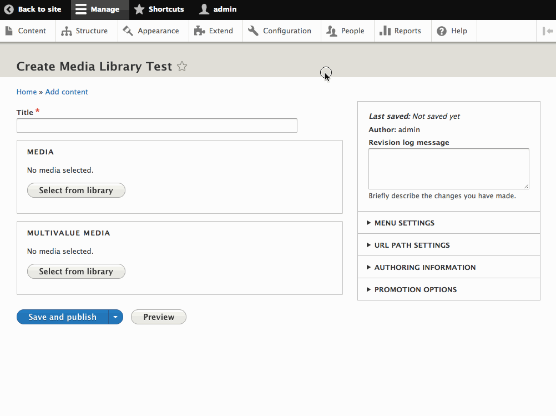Screen dimensions: 556x416
Task: Click inside the Revision log message box
Action: 448,168
